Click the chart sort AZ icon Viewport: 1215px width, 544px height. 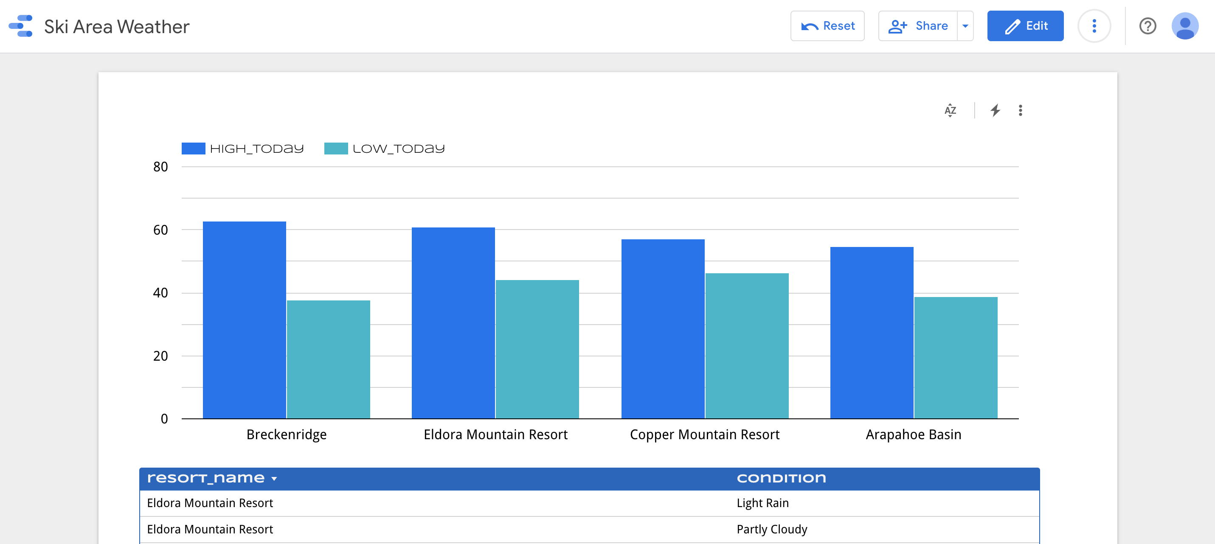pos(950,110)
